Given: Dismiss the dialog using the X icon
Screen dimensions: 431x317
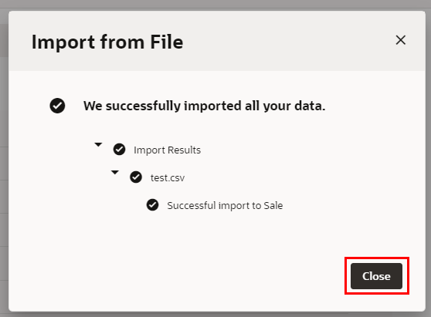Looking at the screenshot, I should click(400, 40).
